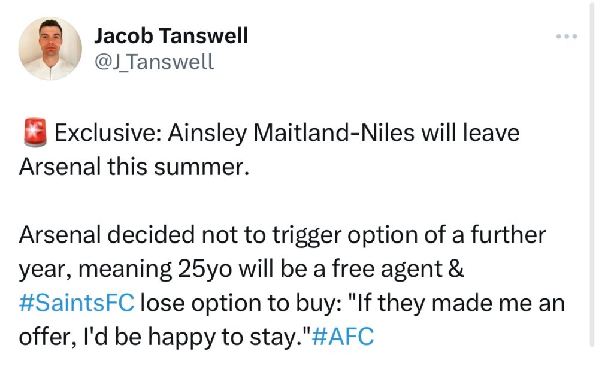Click the line "Arsenal this summer."
599x369 pixels.
coord(134,165)
